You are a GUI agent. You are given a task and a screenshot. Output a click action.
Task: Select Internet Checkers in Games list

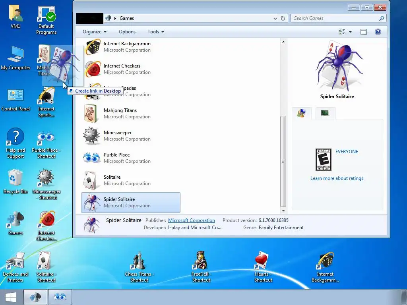pos(130,69)
